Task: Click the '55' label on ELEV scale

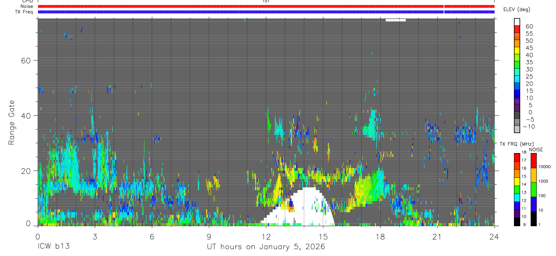Action: tap(528, 34)
